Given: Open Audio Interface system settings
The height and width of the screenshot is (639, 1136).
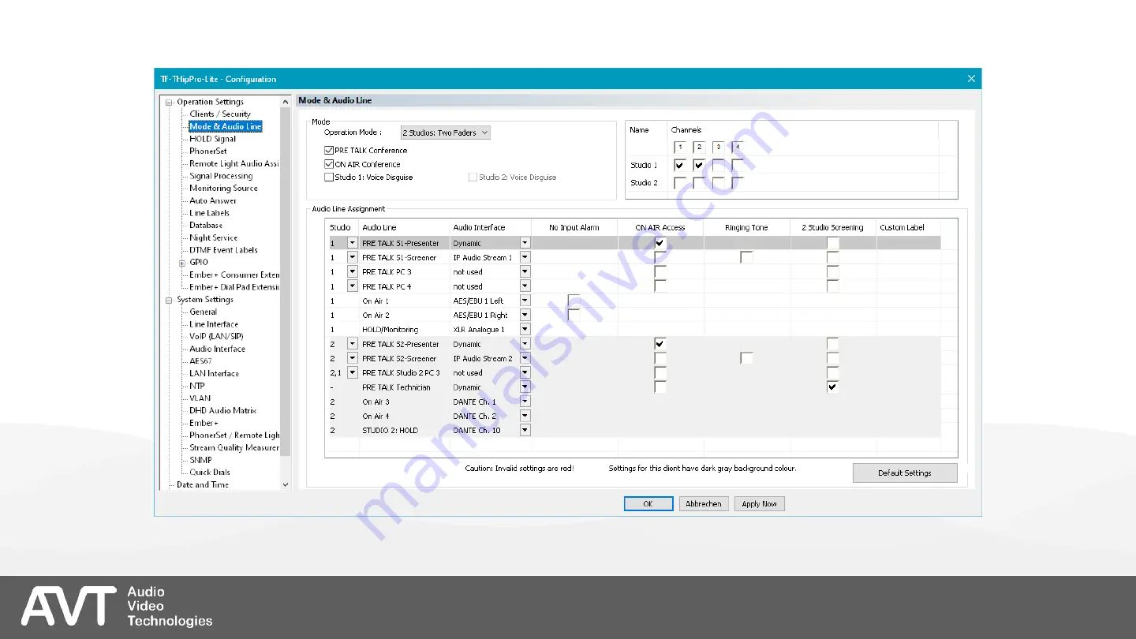Looking at the screenshot, I should click(217, 349).
